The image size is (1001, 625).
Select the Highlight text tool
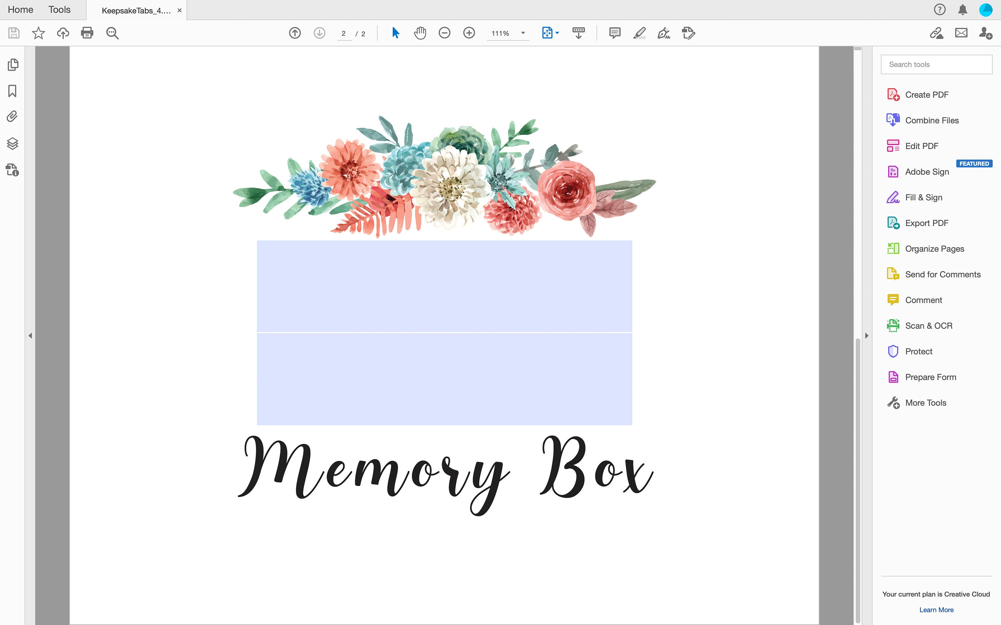click(639, 33)
